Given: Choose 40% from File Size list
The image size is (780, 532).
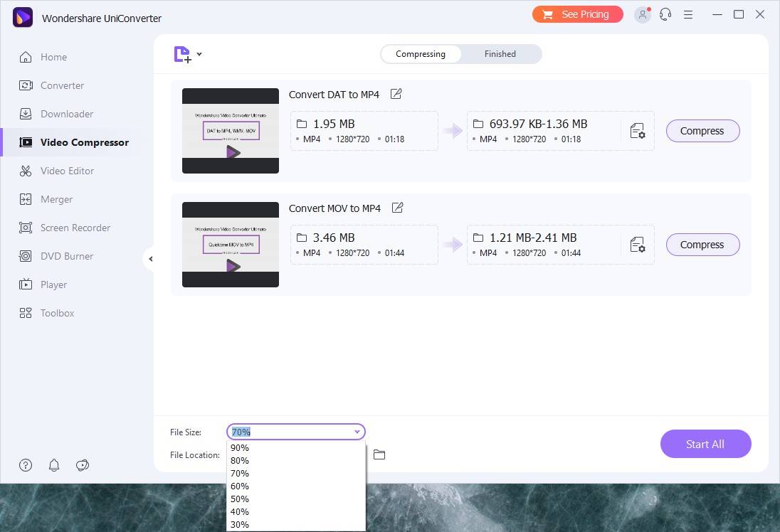Looking at the screenshot, I should (x=295, y=511).
